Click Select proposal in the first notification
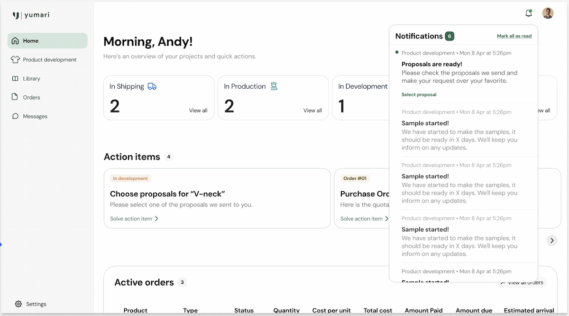 coord(419,94)
